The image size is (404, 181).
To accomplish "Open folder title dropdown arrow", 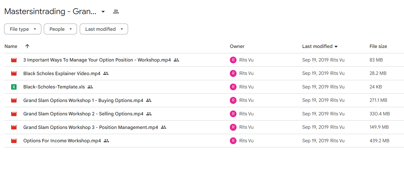I will click(103, 12).
